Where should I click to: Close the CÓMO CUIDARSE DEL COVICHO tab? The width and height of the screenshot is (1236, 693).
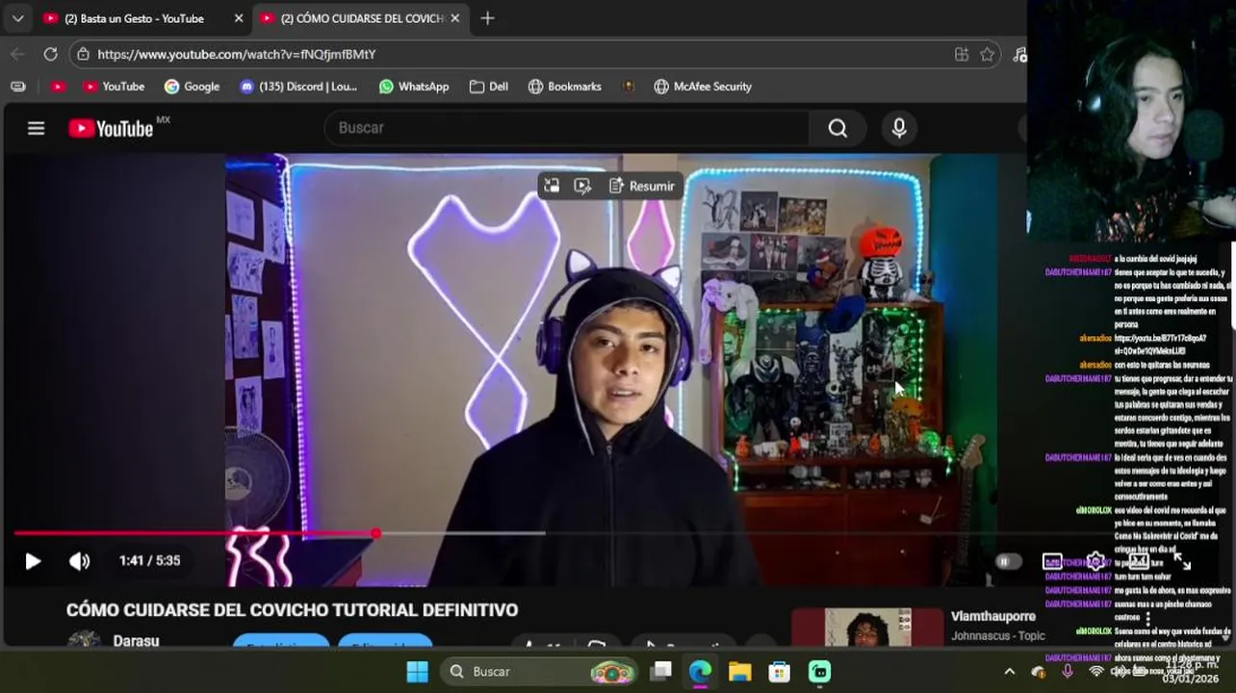tap(454, 18)
